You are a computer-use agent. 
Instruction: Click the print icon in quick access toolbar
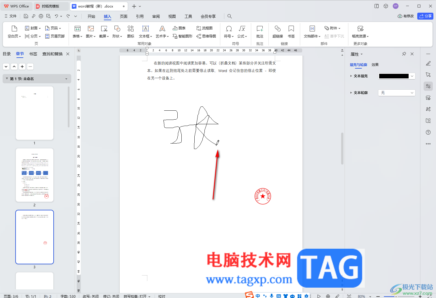click(x=41, y=16)
